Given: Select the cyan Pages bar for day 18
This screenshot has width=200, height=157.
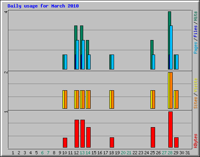Looking at the screenshot, I should (112, 62).
